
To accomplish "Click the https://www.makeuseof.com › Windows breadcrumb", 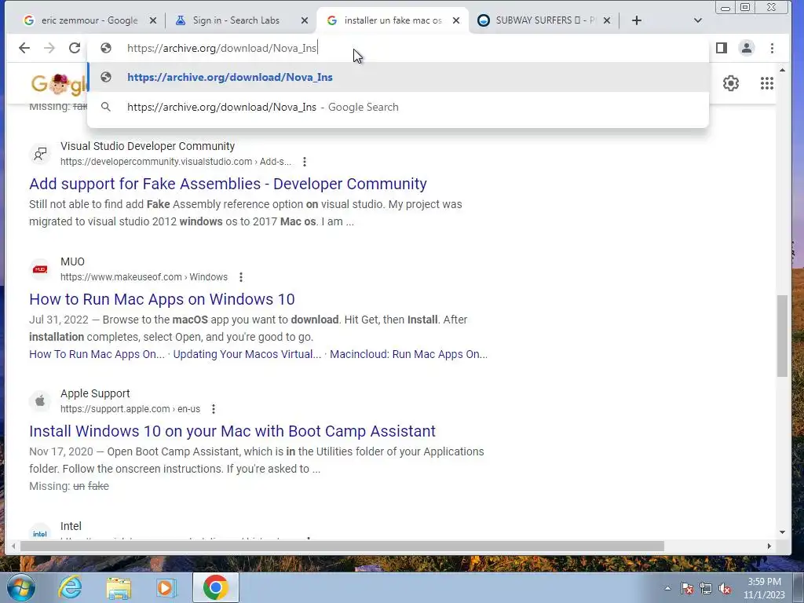I will click(x=144, y=277).
